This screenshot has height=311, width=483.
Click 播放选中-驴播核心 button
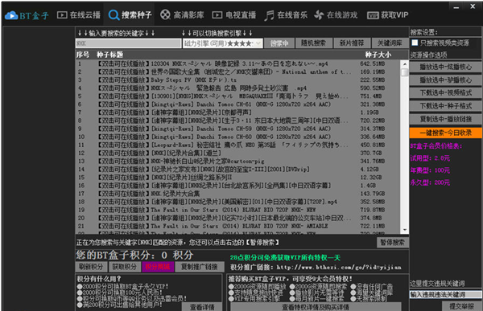tap(445, 80)
